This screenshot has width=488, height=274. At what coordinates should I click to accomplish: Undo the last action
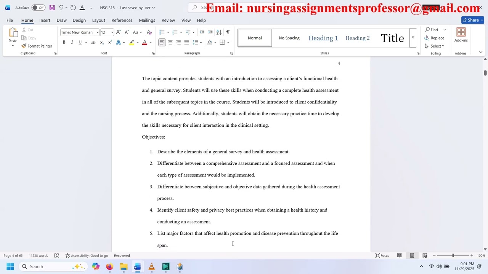(x=61, y=8)
